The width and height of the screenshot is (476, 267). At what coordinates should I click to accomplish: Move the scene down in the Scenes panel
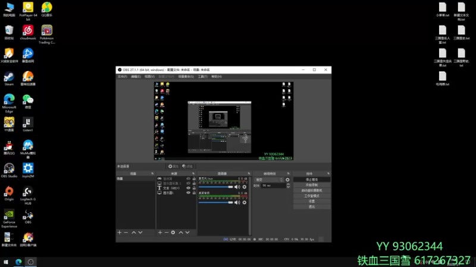click(140, 233)
